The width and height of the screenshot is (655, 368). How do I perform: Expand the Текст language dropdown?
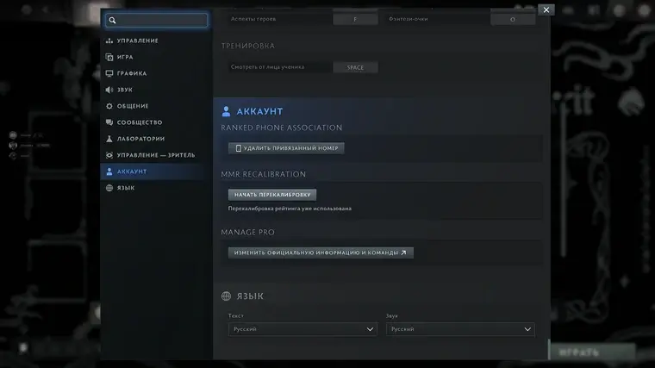coord(303,329)
